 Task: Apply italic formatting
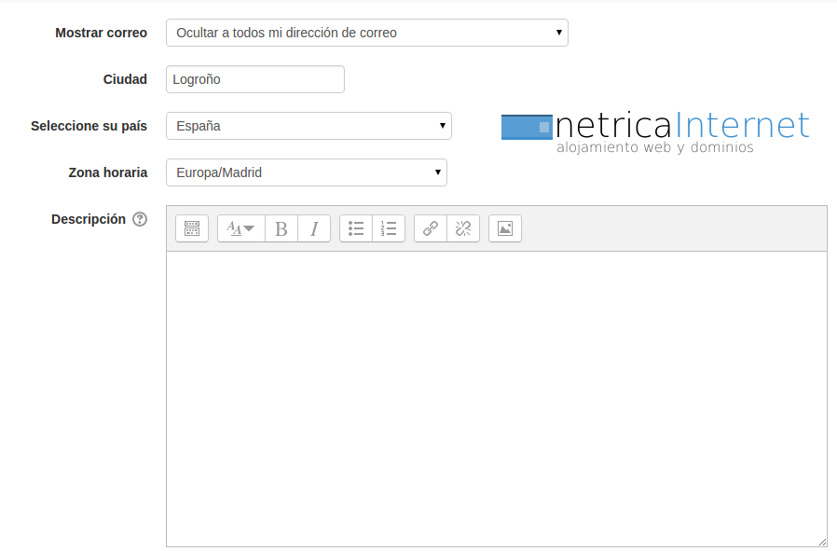pyautogui.click(x=314, y=228)
